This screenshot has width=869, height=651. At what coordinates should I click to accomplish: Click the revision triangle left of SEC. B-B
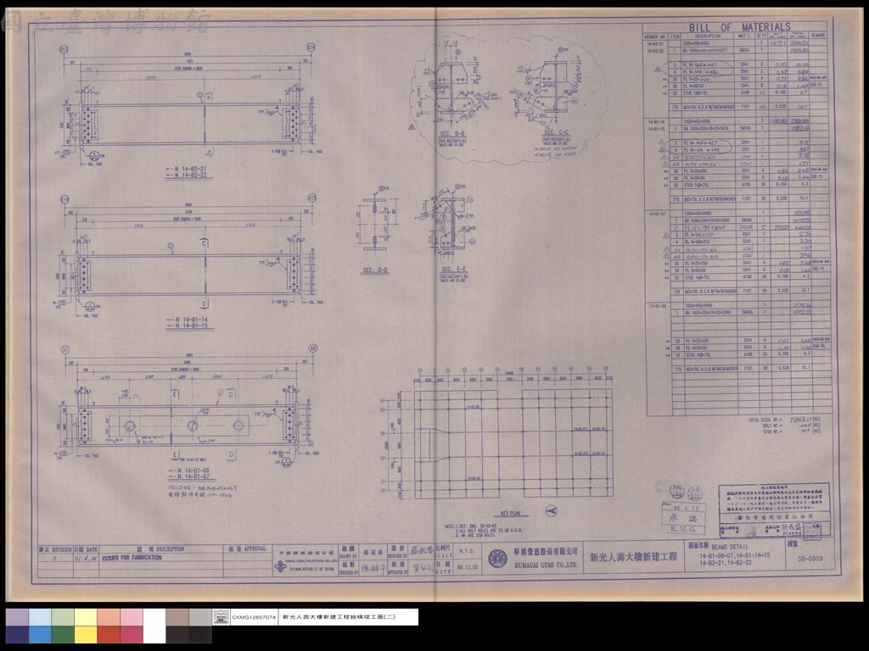pyautogui.click(x=412, y=127)
